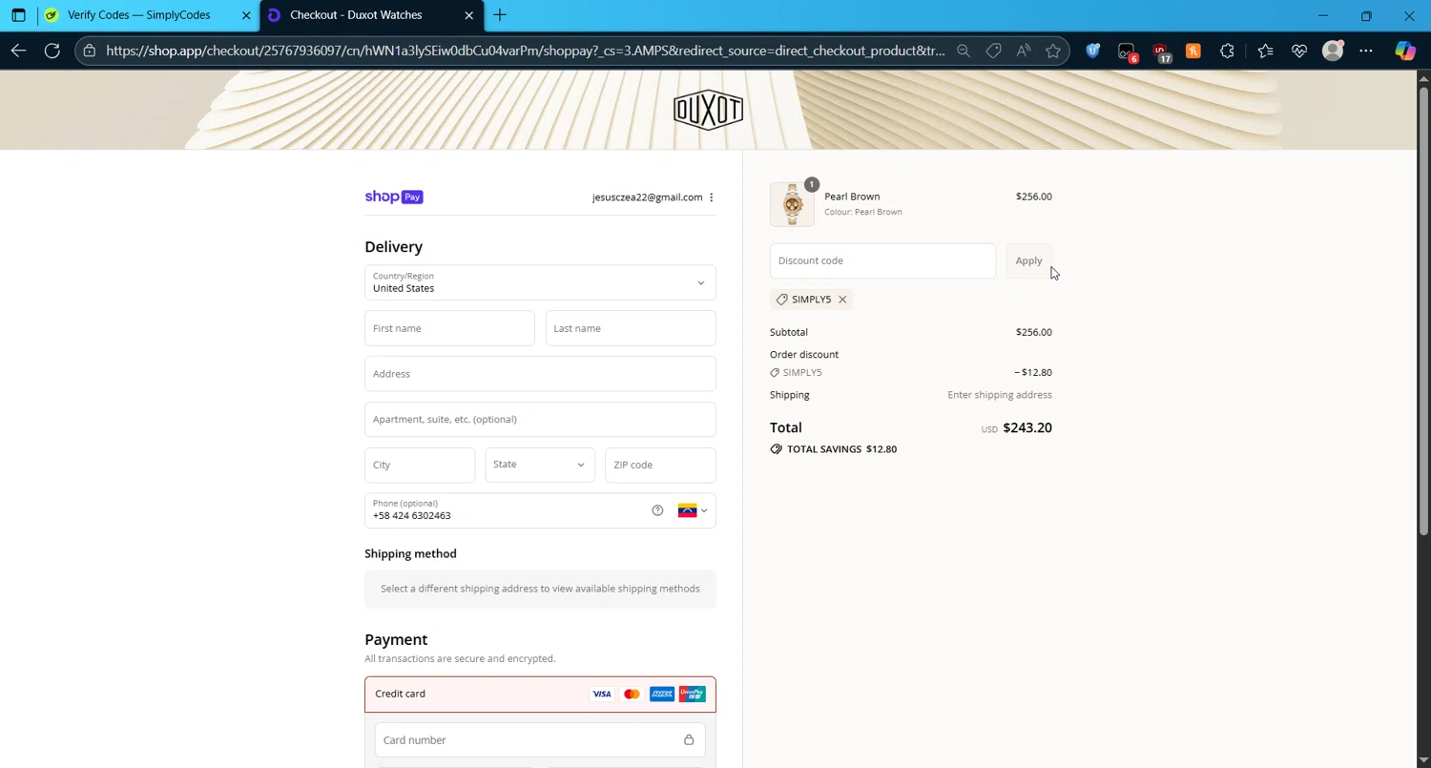Focus the Address field
This screenshot has height=768, width=1431.
[x=540, y=374]
